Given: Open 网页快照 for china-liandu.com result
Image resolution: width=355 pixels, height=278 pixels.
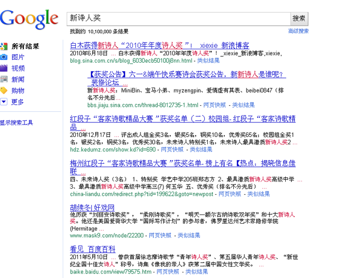Looking at the screenshot, I should pyautogui.click(x=230, y=194).
